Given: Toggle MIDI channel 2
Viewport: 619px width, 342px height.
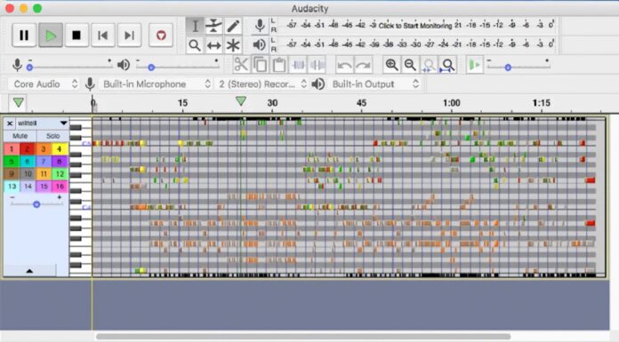Looking at the screenshot, I should (28, 149).
